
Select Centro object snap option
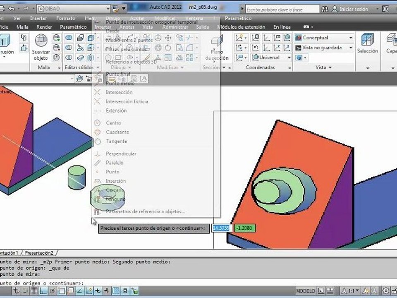pyautogui.click(x=113, y=123)
